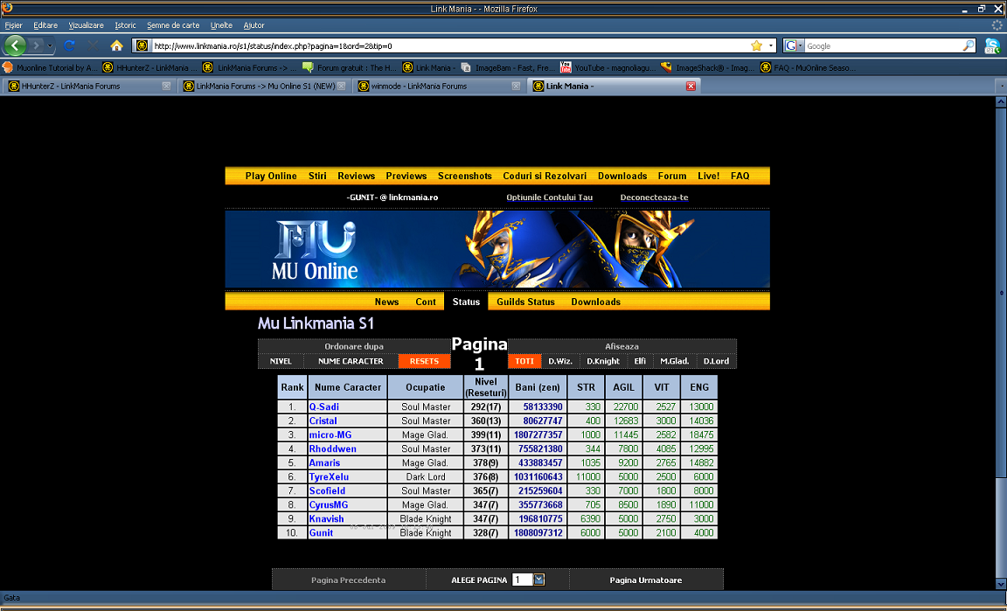Screen dimensions: 1007x611
Task: Open the Editare menu
Action: [45, 25]
